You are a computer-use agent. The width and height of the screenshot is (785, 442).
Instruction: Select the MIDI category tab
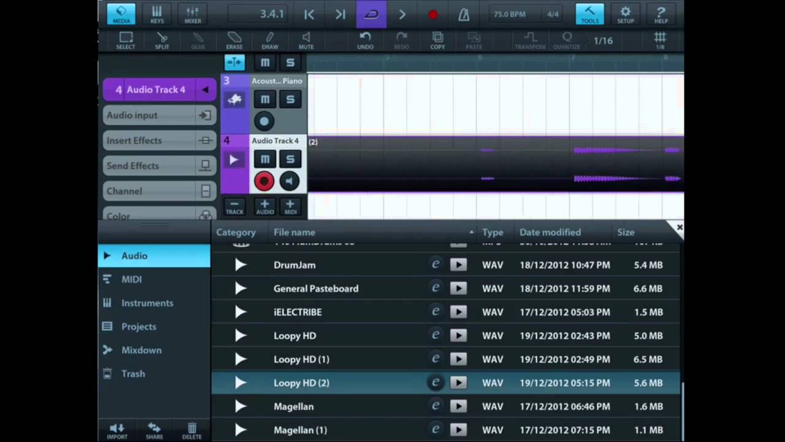(x=154, y=279)
